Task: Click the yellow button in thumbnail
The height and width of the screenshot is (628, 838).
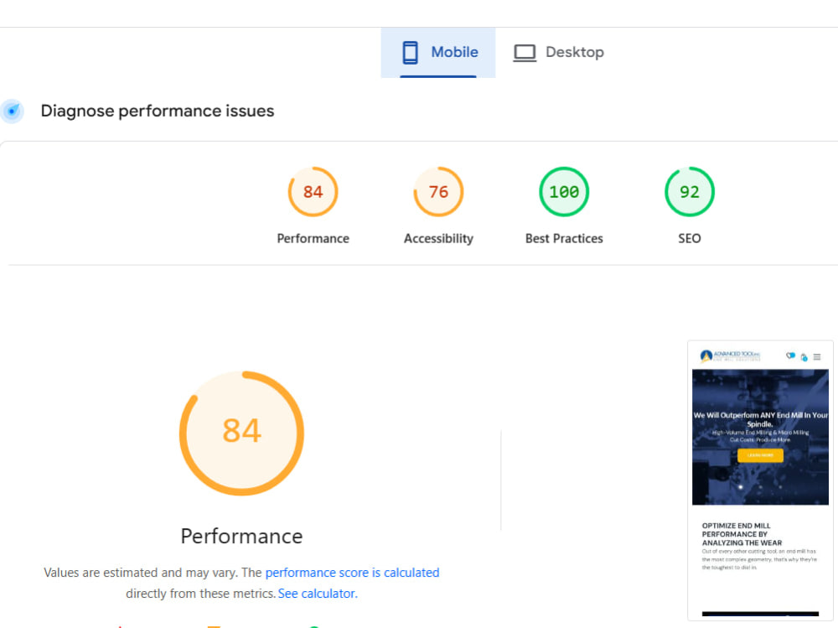Action: tap(760, 455)
